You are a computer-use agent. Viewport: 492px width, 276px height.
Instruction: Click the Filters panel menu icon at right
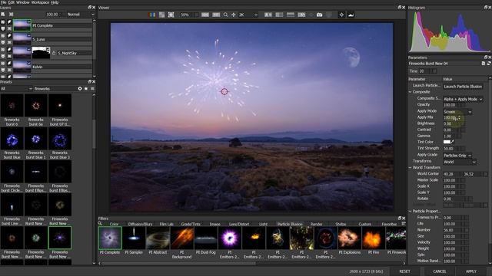coord(404,223)
